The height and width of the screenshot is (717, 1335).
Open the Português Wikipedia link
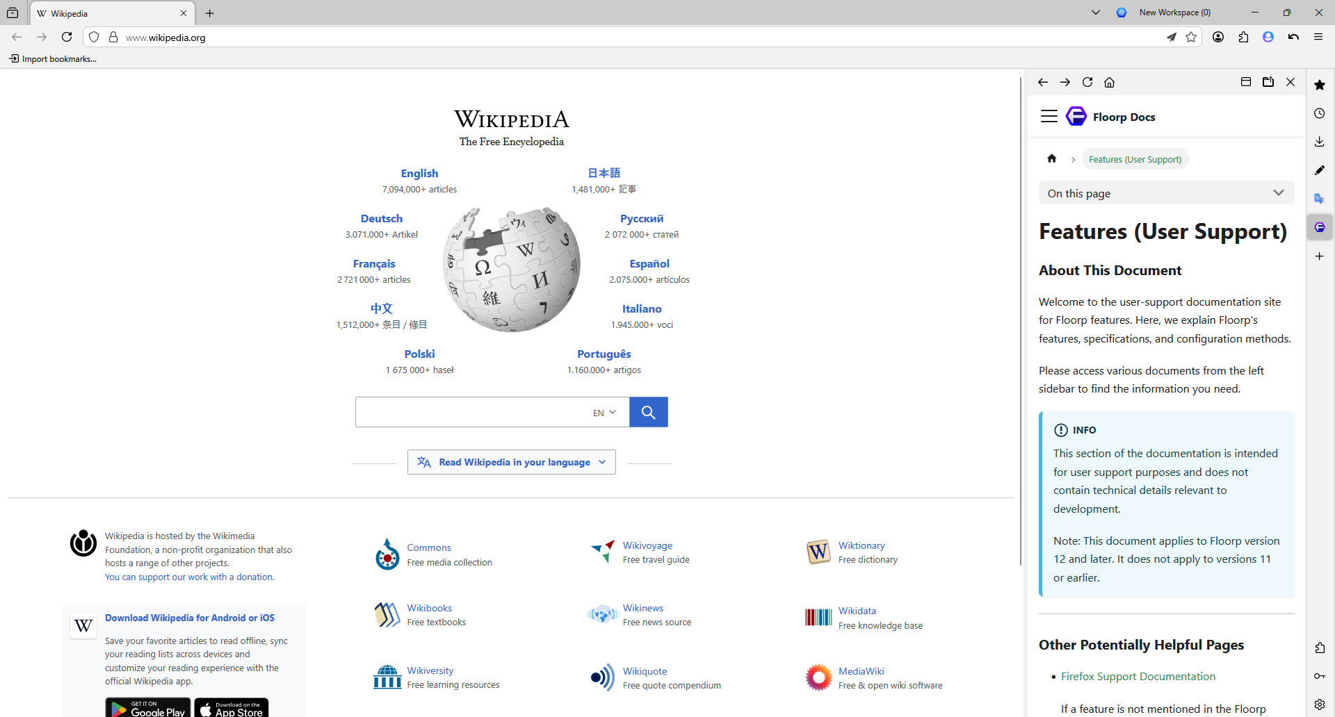(x=604, y=354)
